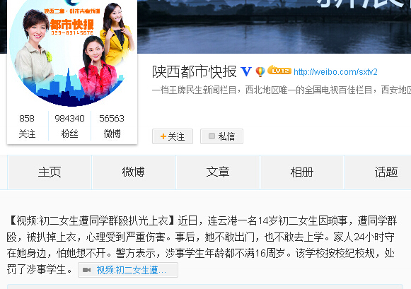
Task: Switch to the 主页 tab
Action: pyautogui.click(x=50, y=172)
